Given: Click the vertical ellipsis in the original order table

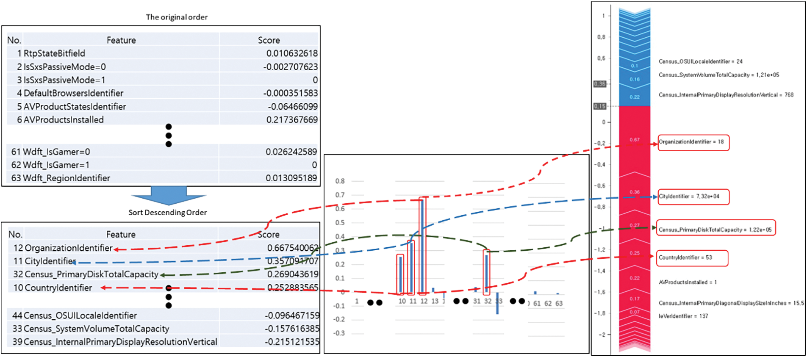Looking at the screenshot, I should (169, 136).
